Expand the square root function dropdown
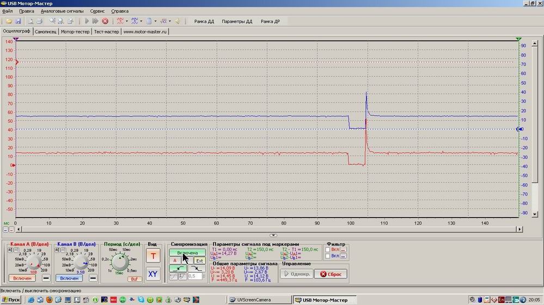Viewport: 544px width, 305px height. (x=169, y=21)
